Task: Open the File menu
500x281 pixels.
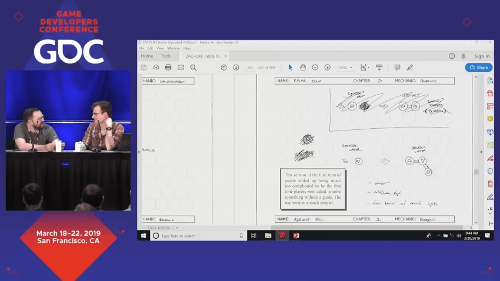Action: click(x=141, y=48)
